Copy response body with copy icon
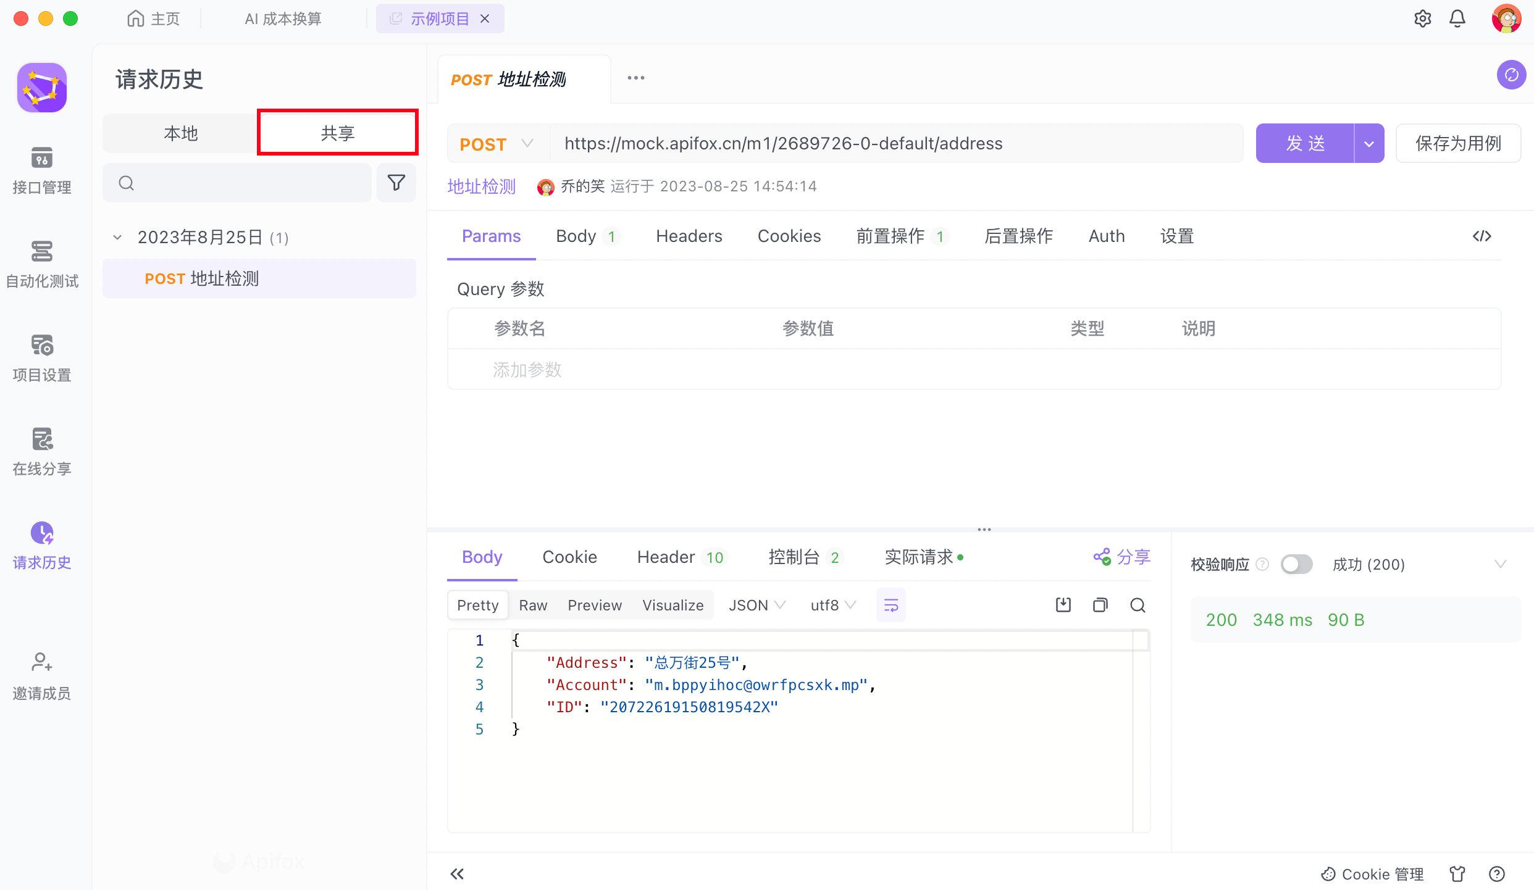 coord(1100,605)
